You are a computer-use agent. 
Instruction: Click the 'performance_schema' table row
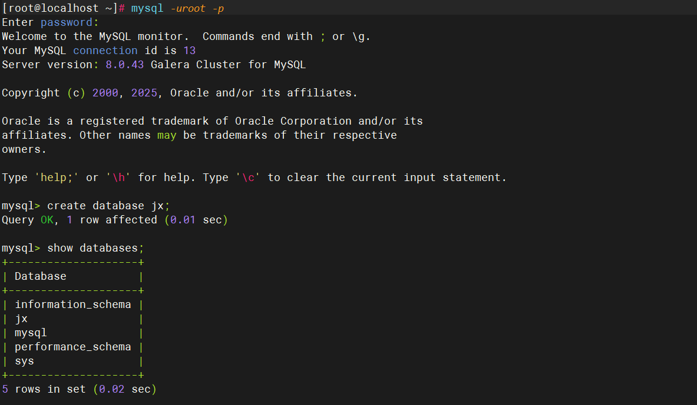coord(73,347)
